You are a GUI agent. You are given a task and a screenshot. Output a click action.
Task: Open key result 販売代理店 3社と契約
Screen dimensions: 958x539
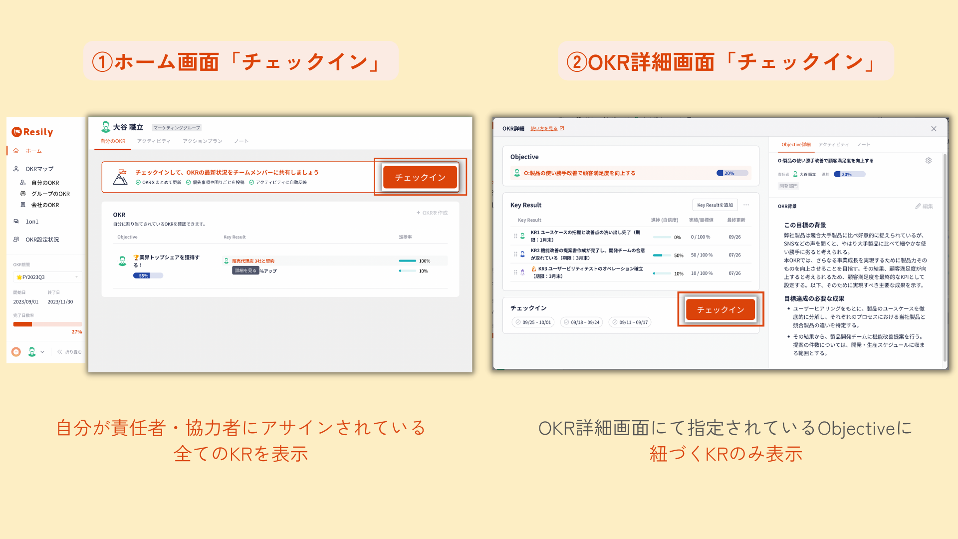253,261
